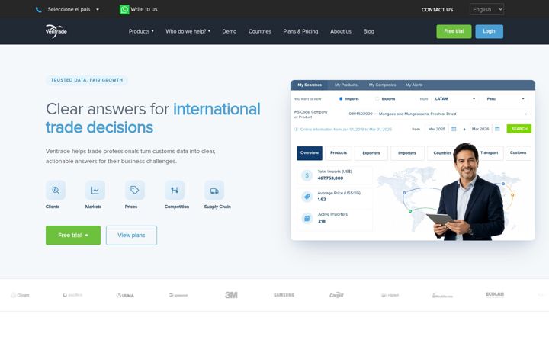Select the Prices tag icon
The image size is (549, 343).
[135, 190]
